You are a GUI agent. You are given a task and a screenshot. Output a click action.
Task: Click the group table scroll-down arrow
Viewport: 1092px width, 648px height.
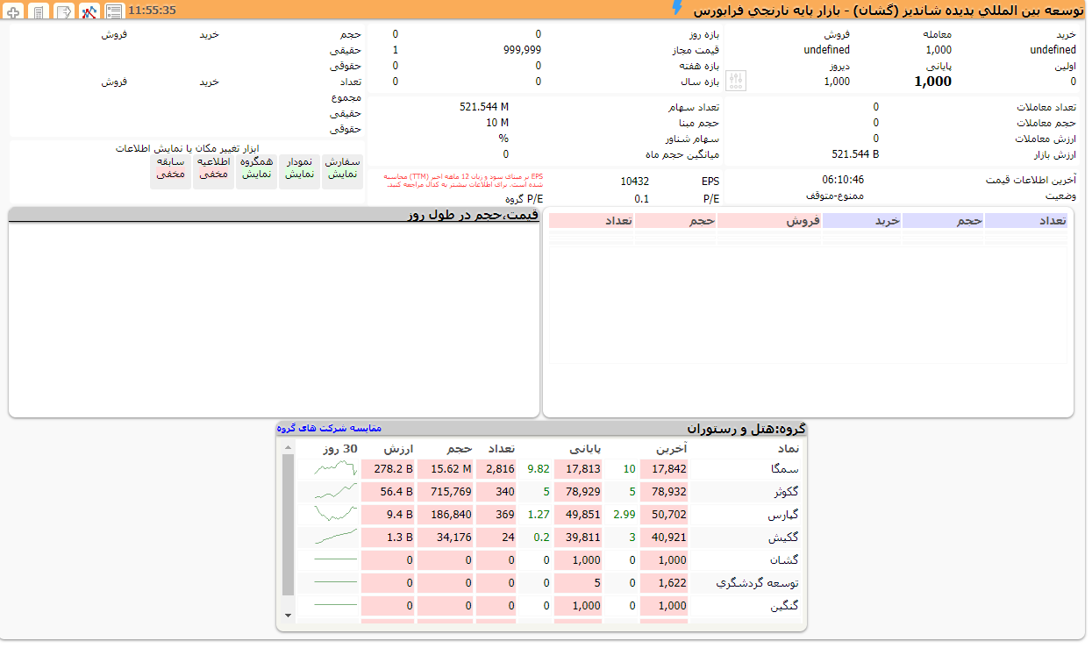(289, 616)
